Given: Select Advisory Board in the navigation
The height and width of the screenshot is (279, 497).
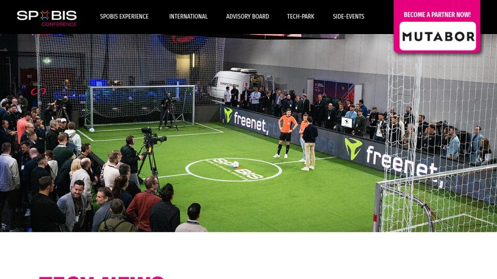Looking at the screenshot, I should pyautogui.click(x=247, y=17).
